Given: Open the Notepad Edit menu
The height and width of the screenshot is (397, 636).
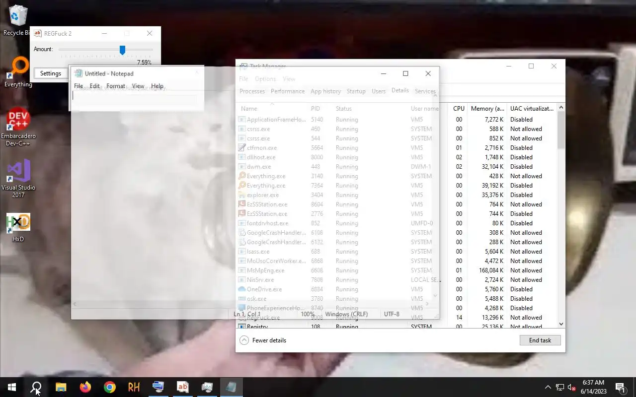Looking at the screenshot, I should [x=94, y=86].
